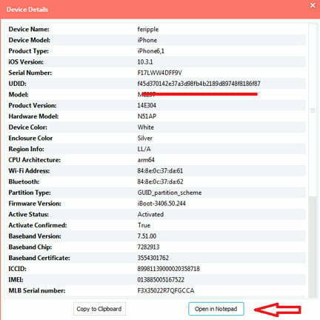Click the Enclosure Color value Silver
This screenshot has width=320, height=320.
point(145,139)
